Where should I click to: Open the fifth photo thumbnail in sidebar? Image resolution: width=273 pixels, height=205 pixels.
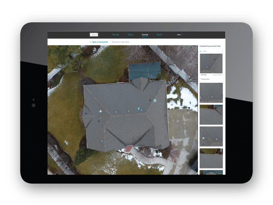point(211,158)
